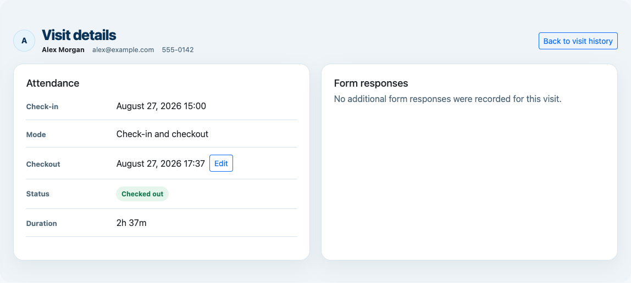This screenshot has height=283, width=631.
Task: Click the Checked out status badge
Action: pyautogui.click(x=142, y=194)
